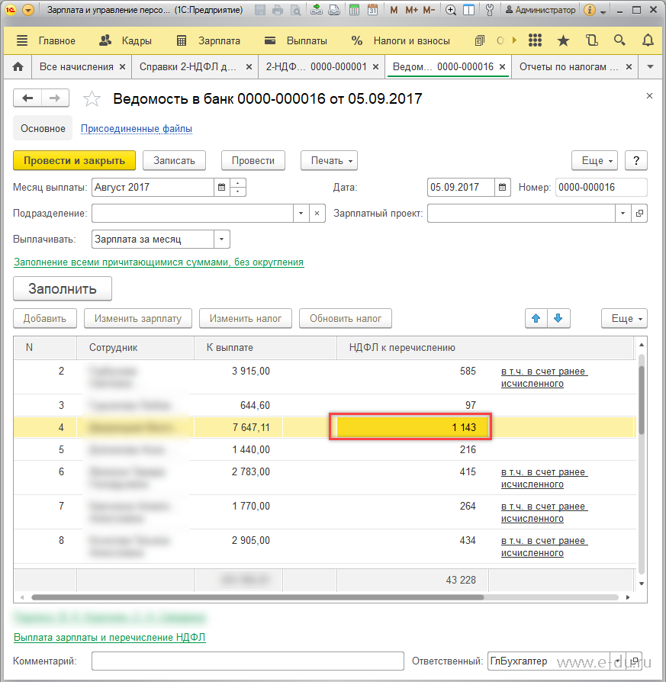
Task: Open the Зарплата menu section
Action: [208, 41]
